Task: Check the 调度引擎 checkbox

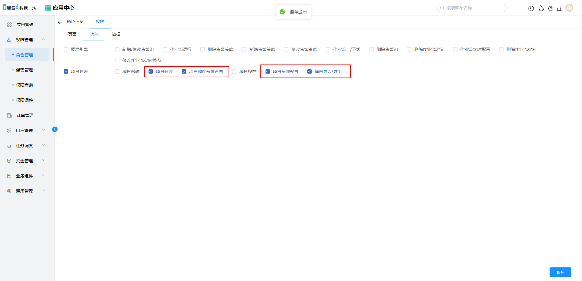Action: point(66,49)
